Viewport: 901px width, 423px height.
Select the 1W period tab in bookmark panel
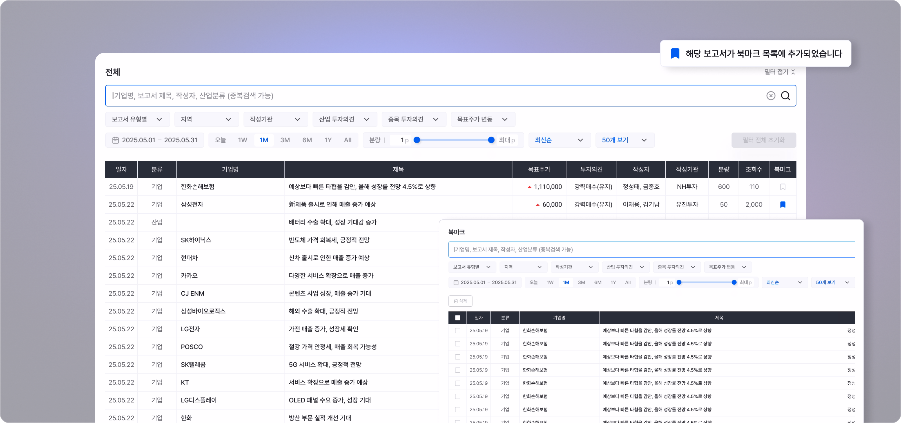point(550,282)
